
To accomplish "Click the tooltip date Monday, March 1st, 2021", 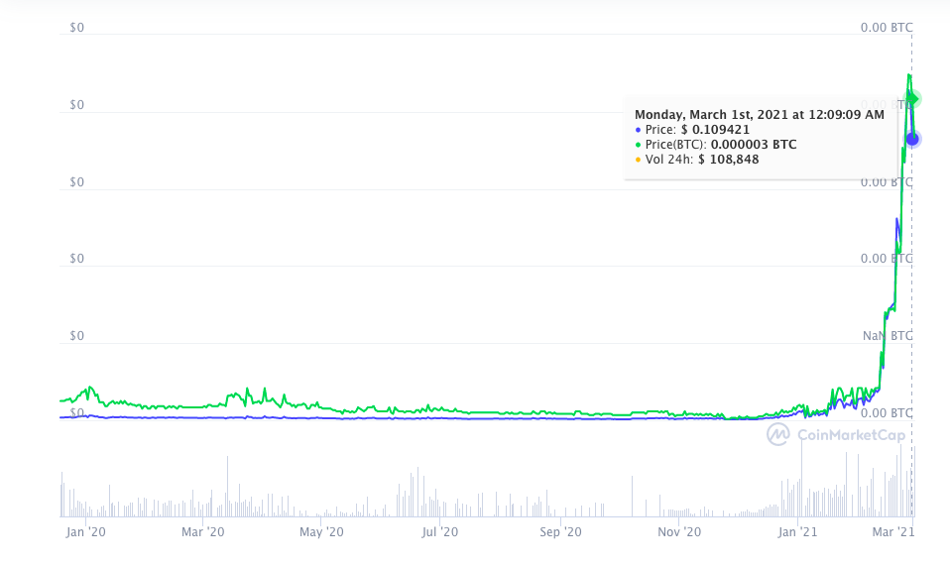I will pos(759,115).
